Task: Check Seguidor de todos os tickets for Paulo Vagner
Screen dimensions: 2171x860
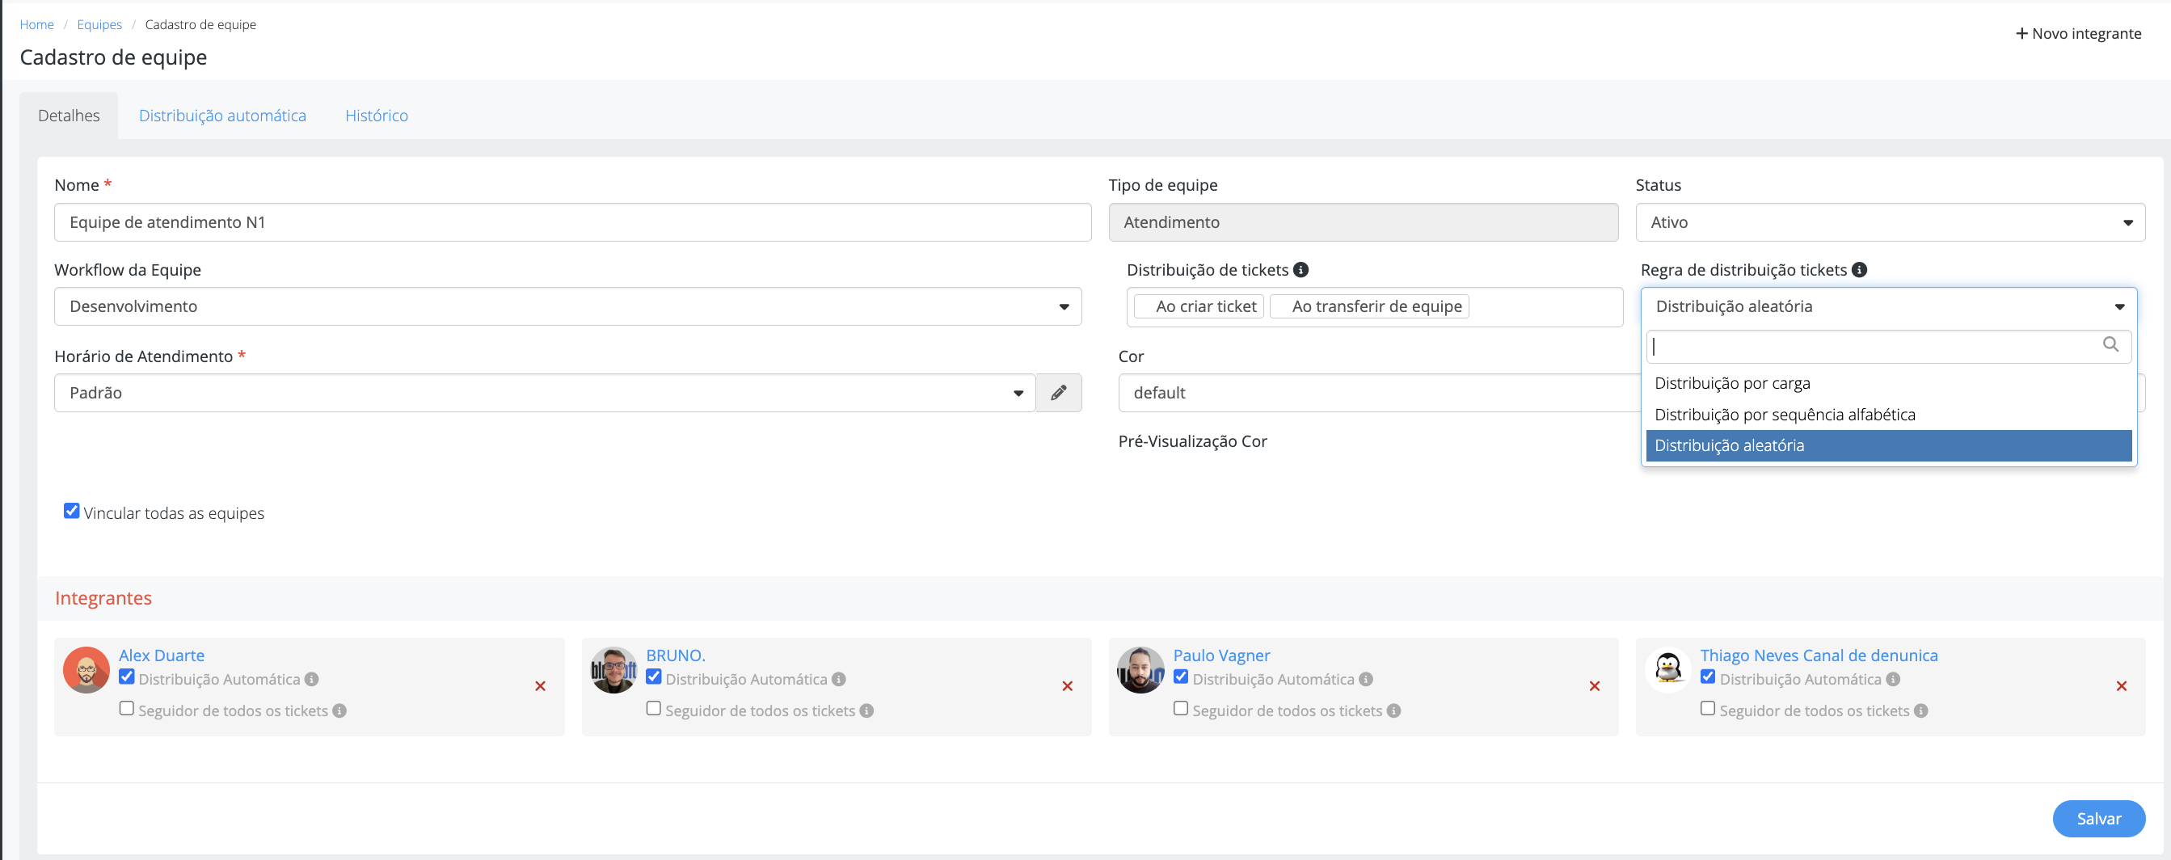Action: [x=1181, y=708]
